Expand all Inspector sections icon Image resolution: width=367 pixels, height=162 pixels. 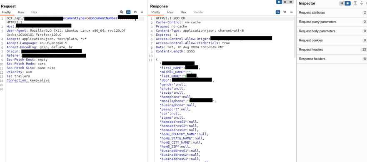point(355,3)
